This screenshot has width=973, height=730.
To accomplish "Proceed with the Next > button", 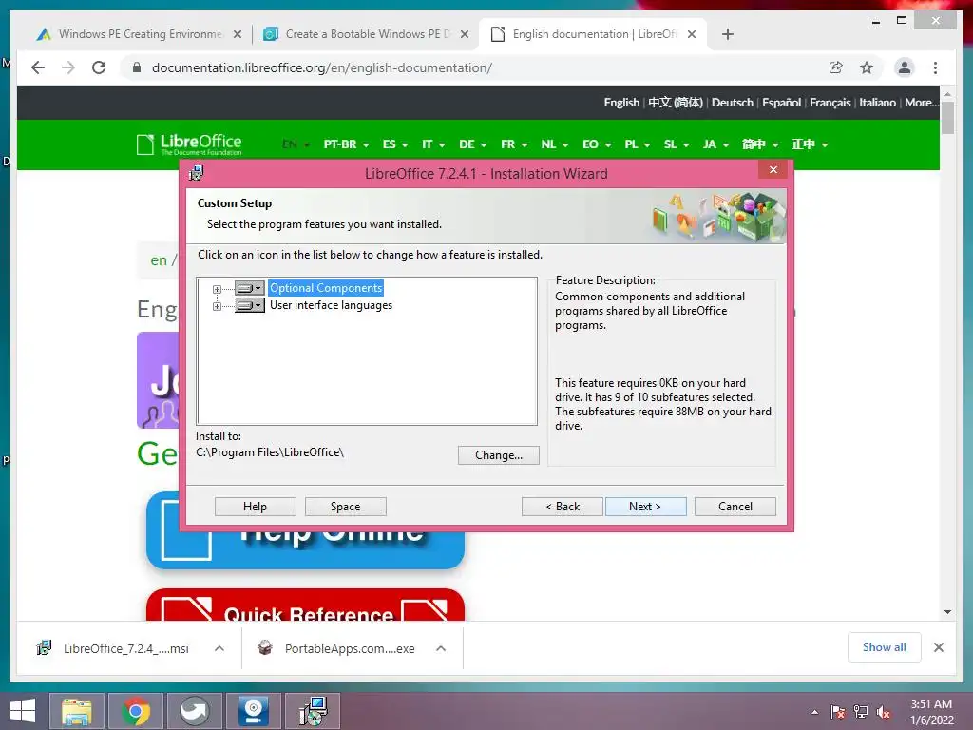I will (x=645, y=507).
